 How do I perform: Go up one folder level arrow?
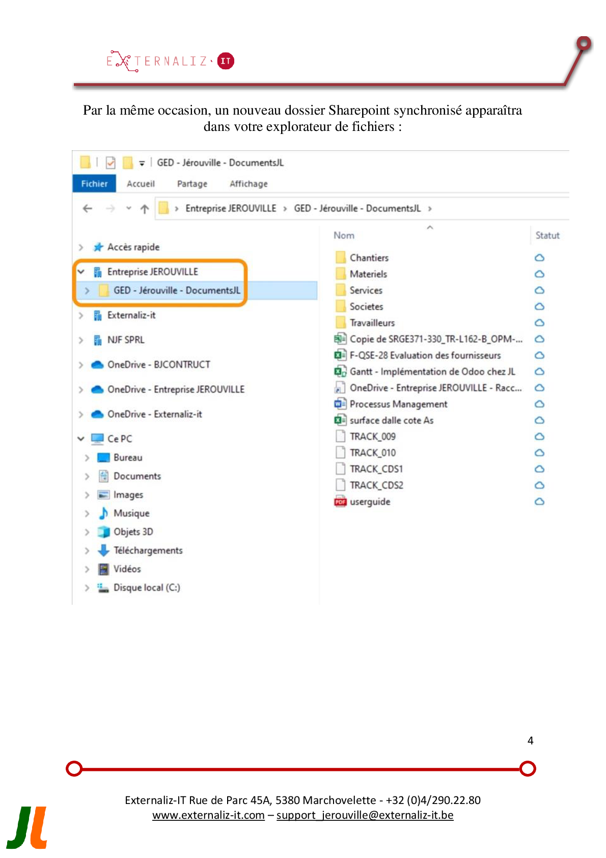145,208
